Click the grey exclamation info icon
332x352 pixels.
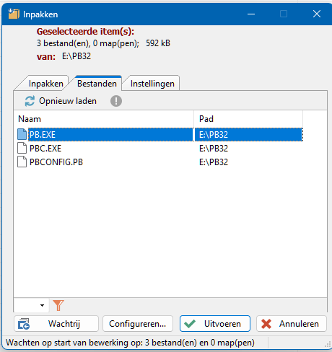coord(116,101)
